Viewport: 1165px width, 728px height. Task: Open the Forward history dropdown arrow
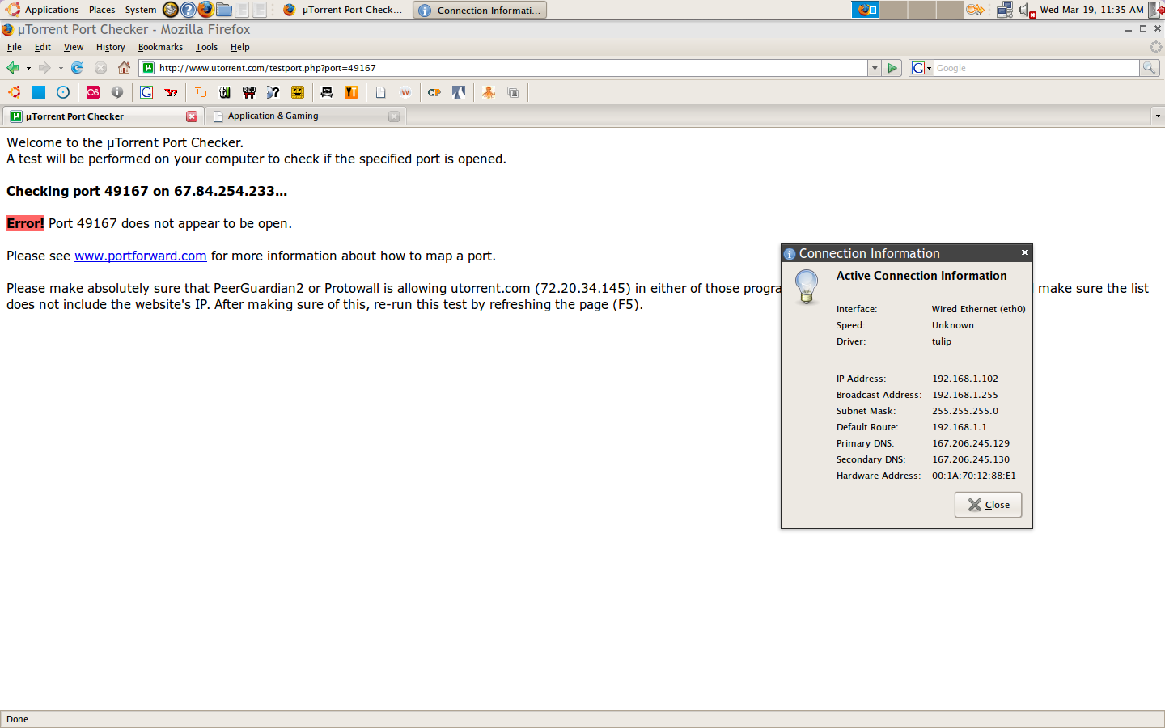tap(61, 68)
